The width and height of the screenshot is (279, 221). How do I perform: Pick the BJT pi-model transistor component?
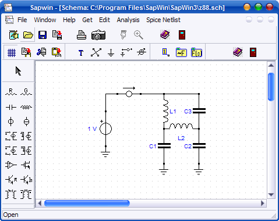11,180
